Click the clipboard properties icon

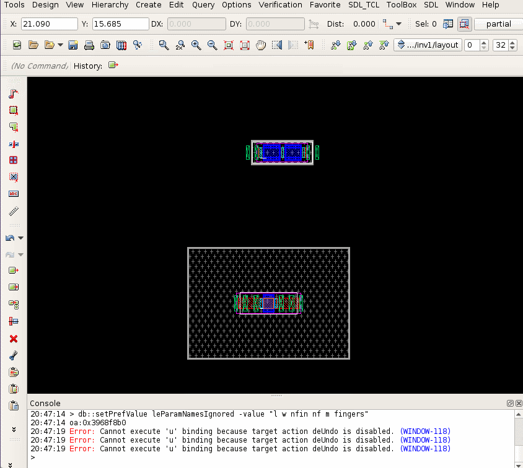coord(14,405)
